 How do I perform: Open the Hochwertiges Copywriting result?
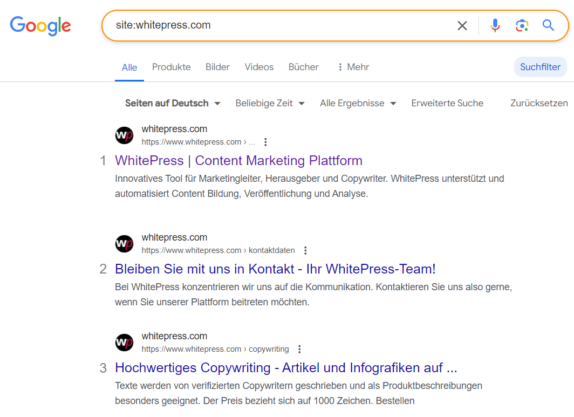click(x=286, y=368)
